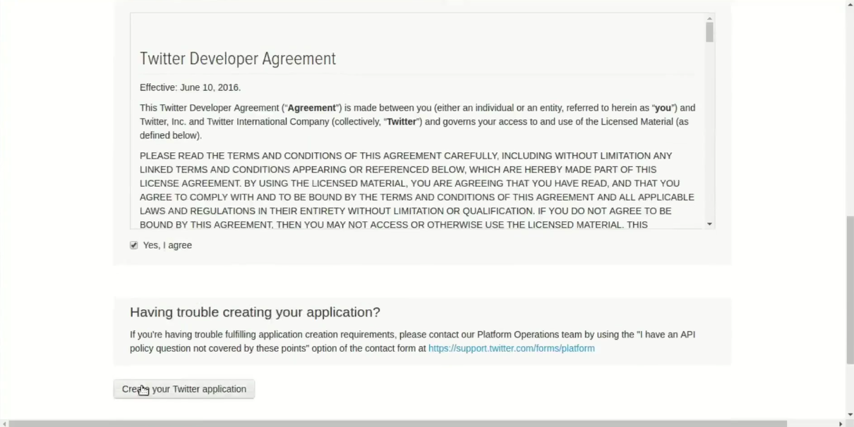854x427 pixels.
Task: Click "PLEASE READ THE TERMS AND CONDITIONS" line
Action: pos(406,156)
